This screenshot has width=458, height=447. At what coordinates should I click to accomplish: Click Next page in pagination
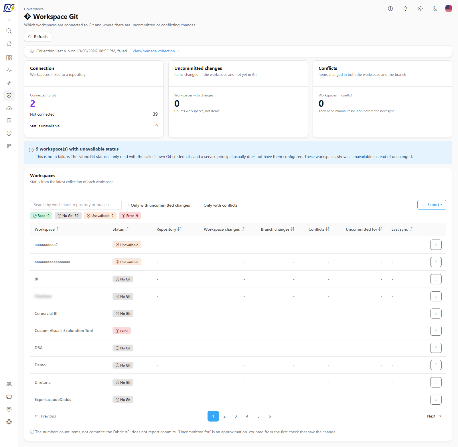[434, 416]
